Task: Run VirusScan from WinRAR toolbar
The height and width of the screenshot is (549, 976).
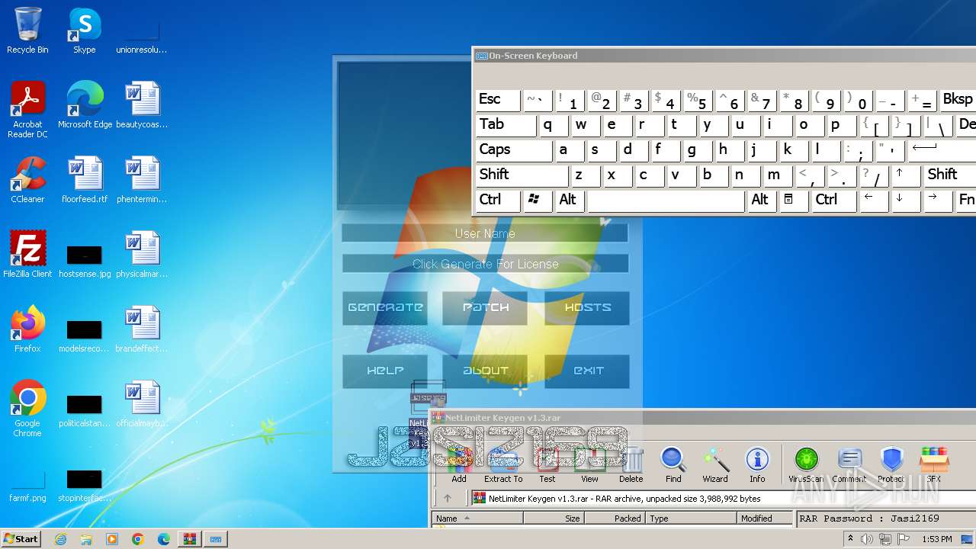Action: [806, 464]
